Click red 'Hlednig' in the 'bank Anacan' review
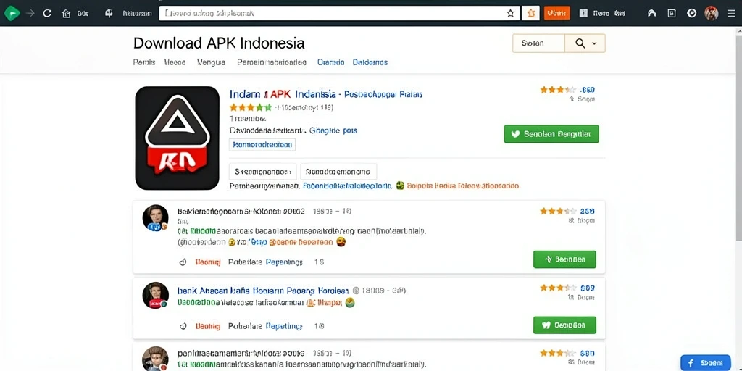 tap(208, 326)
